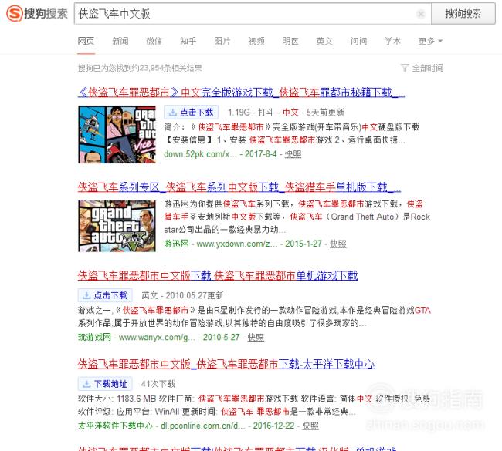Open result 太平洋下载中心 title link
502x451 pixels.
[x=226, y=364]
